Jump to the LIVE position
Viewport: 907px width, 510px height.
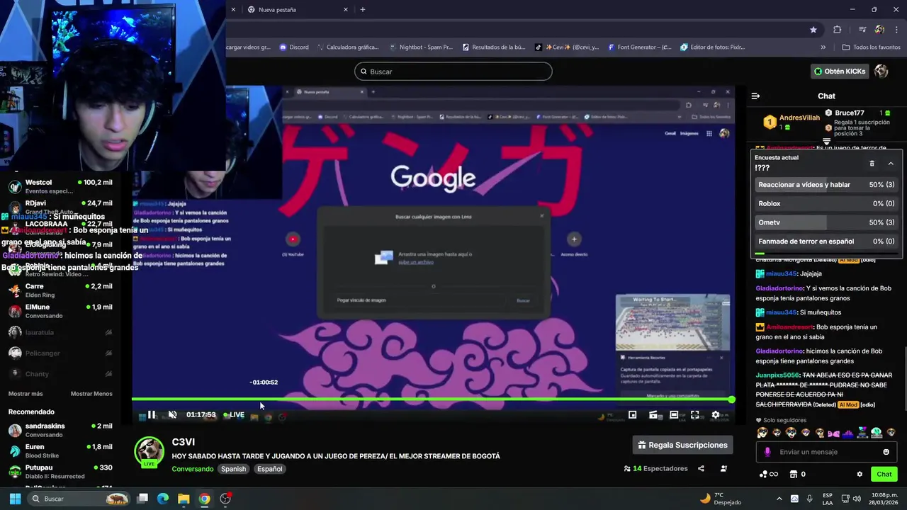(234, 415)
